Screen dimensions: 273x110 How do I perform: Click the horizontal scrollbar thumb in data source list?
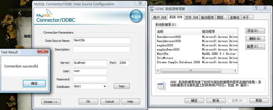click(x=191, y=71)
